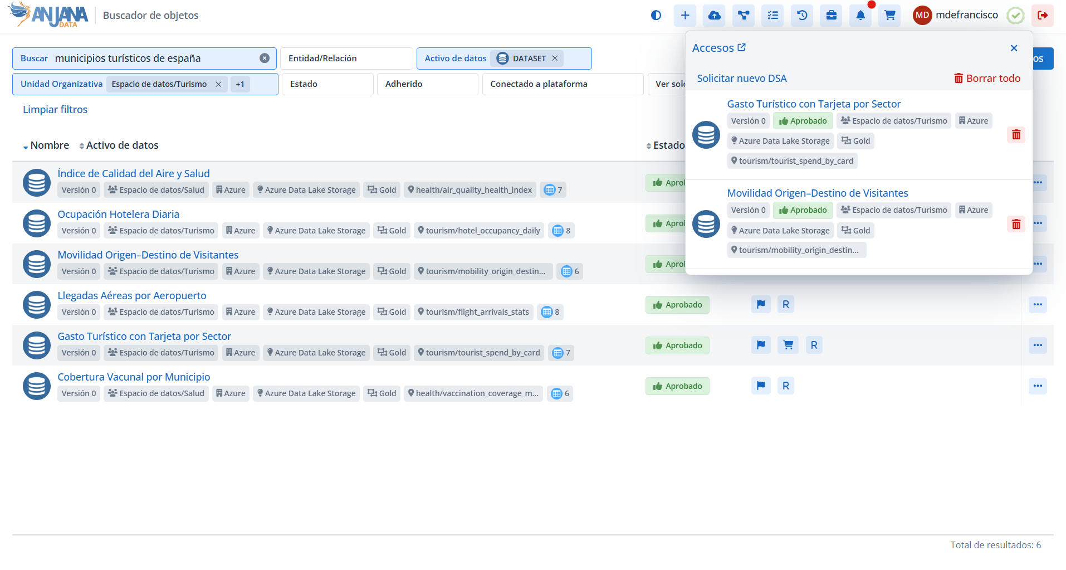Open shopping cart in top bar
The height and width of the screenshot is (570, 1066).
[889, 16]
